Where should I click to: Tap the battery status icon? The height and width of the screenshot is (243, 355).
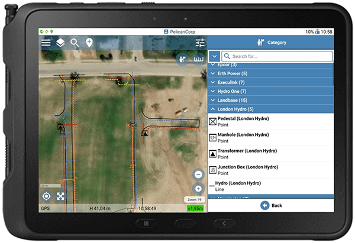[317, 32]
